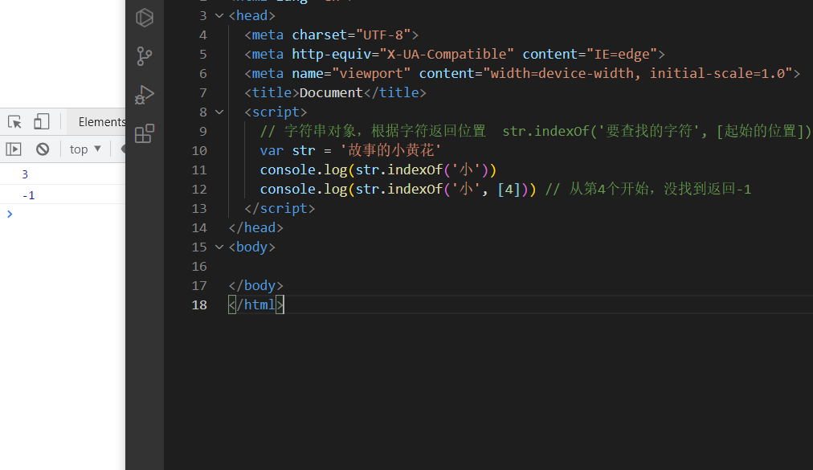Collapse the head tag fold

[219, 15]
